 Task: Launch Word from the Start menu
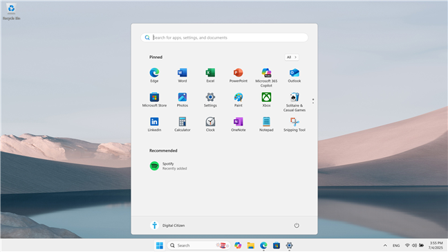tap(183, 75)
